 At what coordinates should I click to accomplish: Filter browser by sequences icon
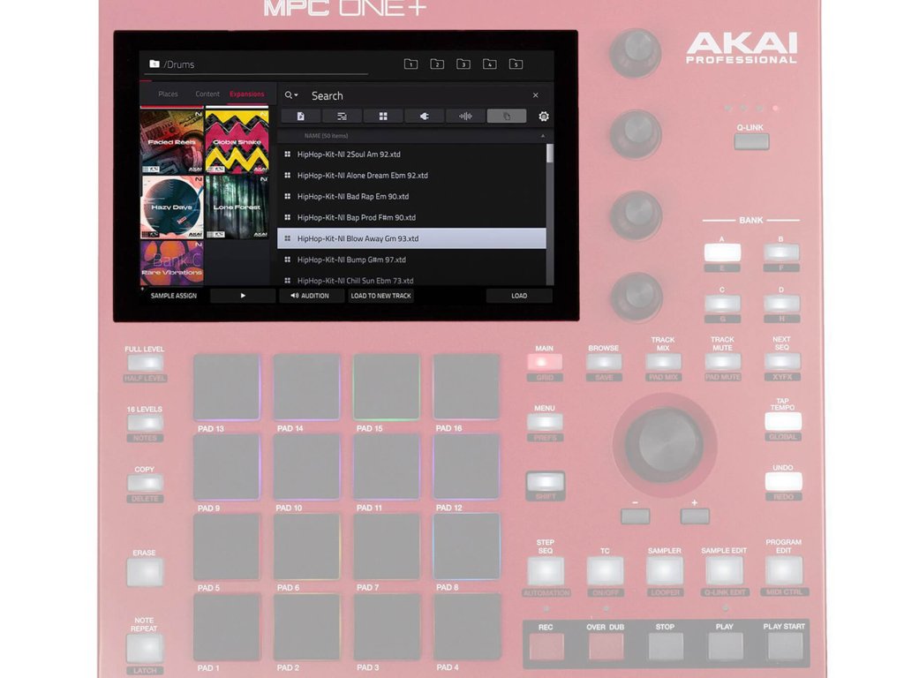pos(342,117)
